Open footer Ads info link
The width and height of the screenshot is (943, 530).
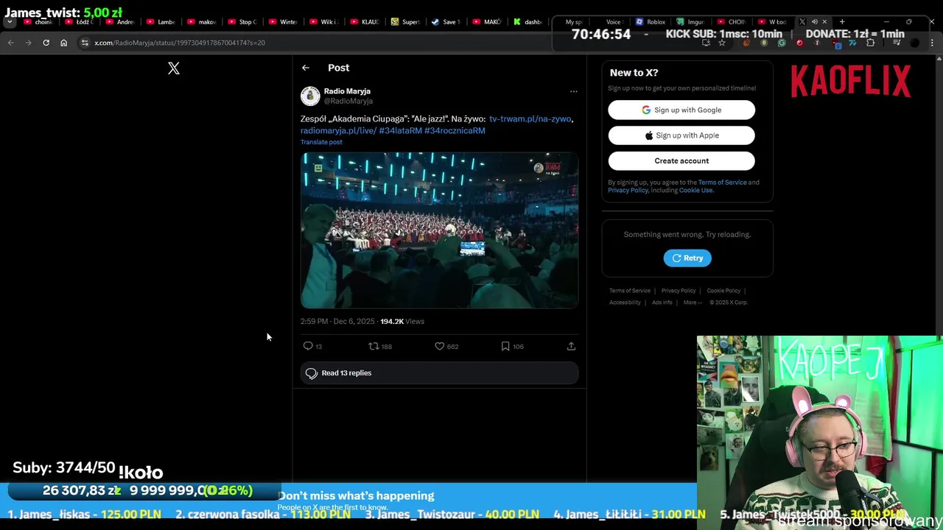(x=662, y=303)
